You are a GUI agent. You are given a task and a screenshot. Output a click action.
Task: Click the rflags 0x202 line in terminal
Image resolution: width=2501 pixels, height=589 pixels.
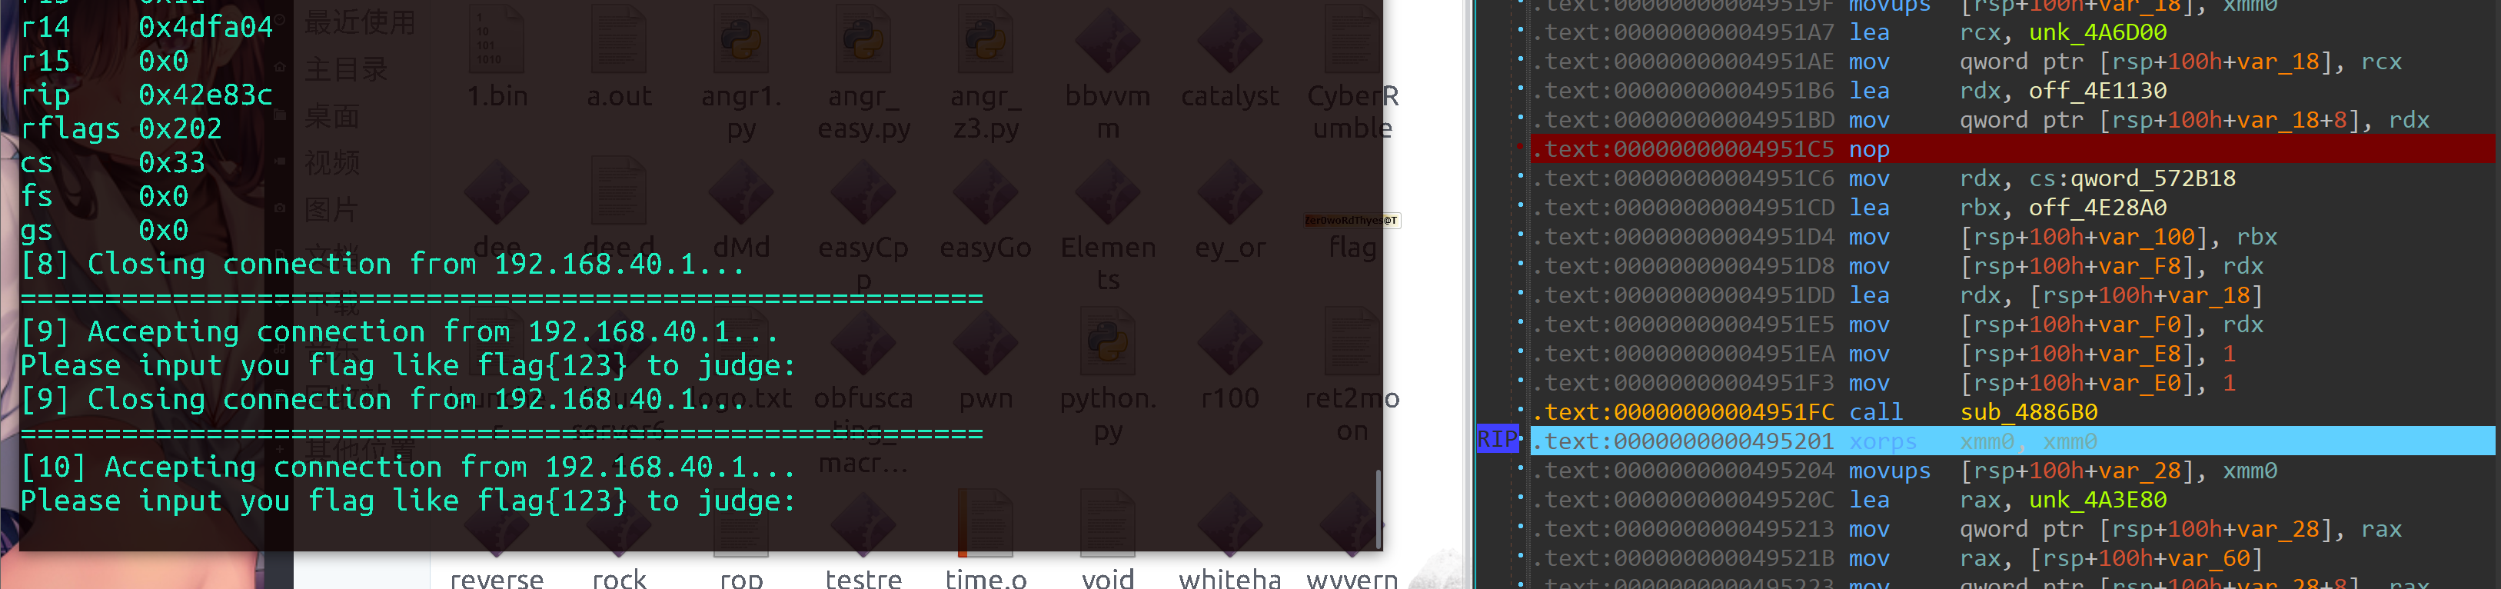[121, 128]
